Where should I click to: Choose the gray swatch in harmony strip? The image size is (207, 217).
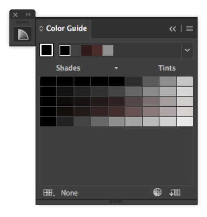point(108,51)
